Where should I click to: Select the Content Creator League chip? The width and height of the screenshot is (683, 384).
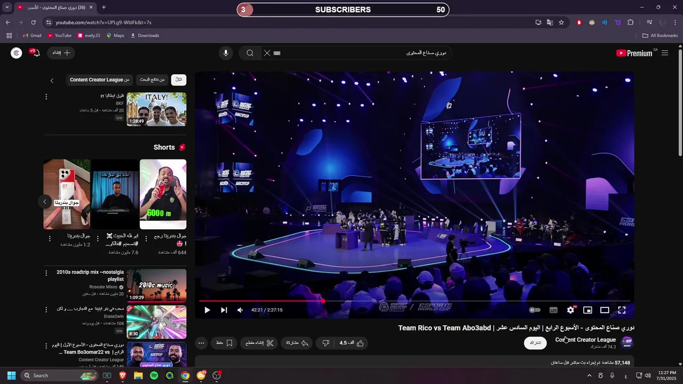click(x=99, y=79)
